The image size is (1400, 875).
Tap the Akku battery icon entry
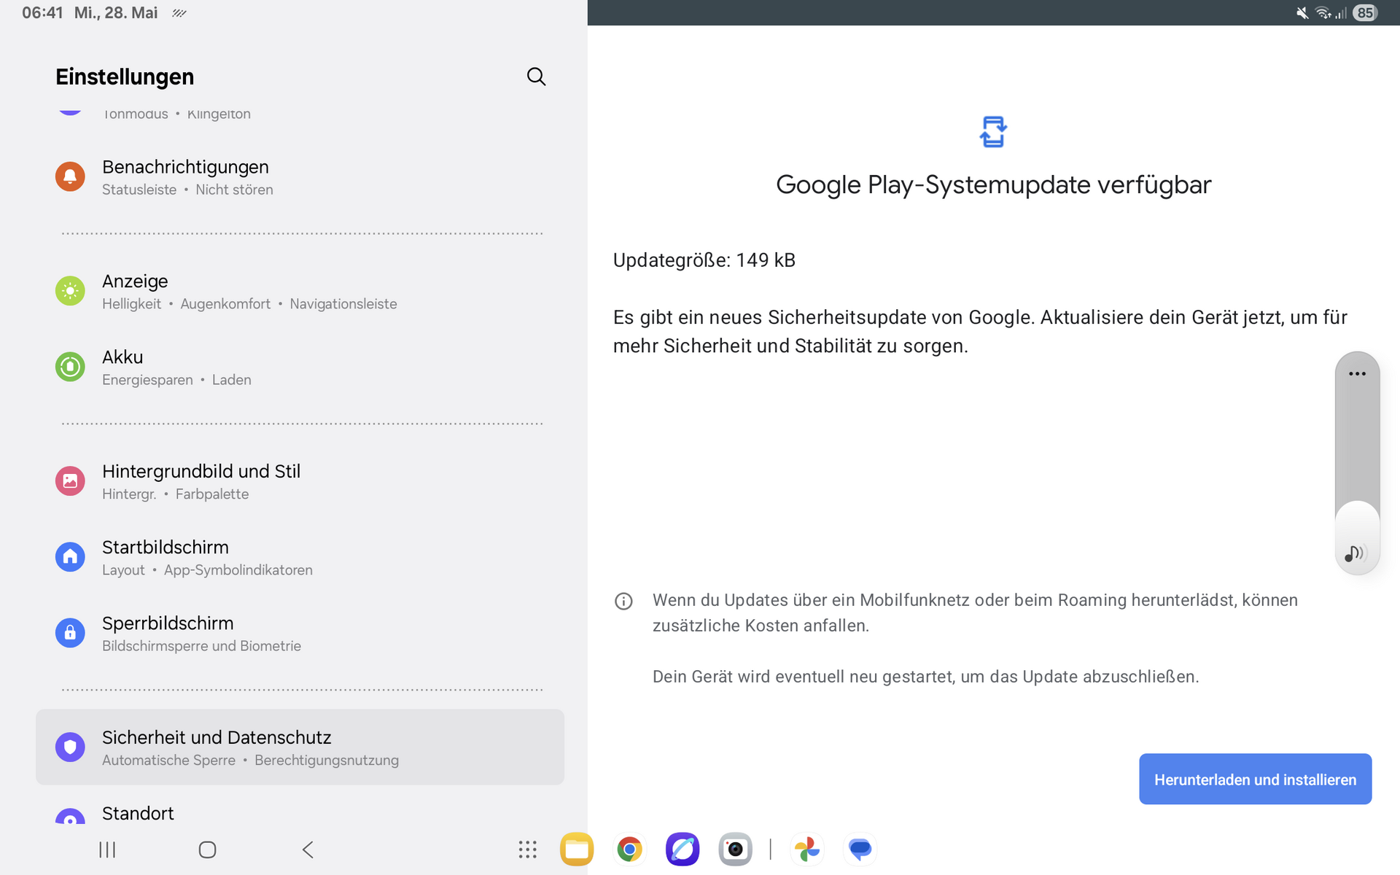[x=70, y=367]
